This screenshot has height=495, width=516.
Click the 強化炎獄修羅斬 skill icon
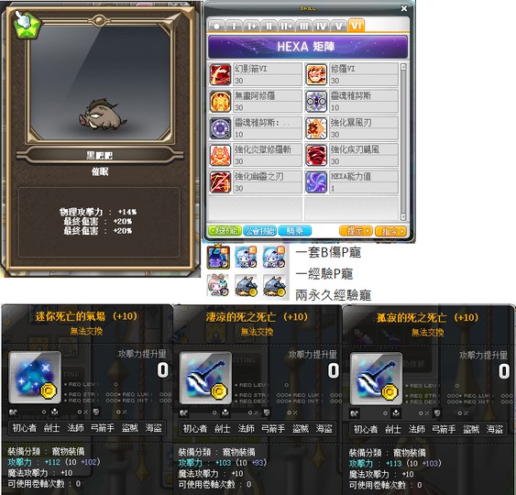(x=220, y=155)
